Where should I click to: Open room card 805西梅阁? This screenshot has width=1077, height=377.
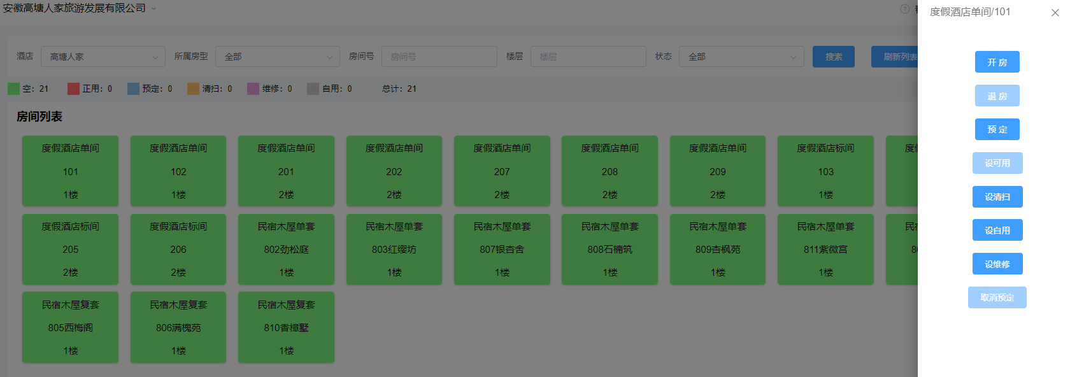[70, 327]
